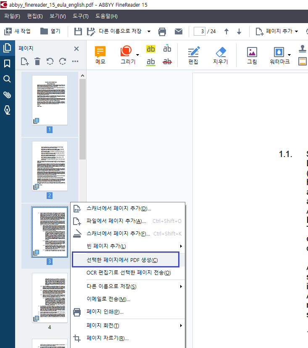The width and height of the screenshot is (308, 348).
Task: Click the stamp tool icon
Action: (x=303, y=49)
